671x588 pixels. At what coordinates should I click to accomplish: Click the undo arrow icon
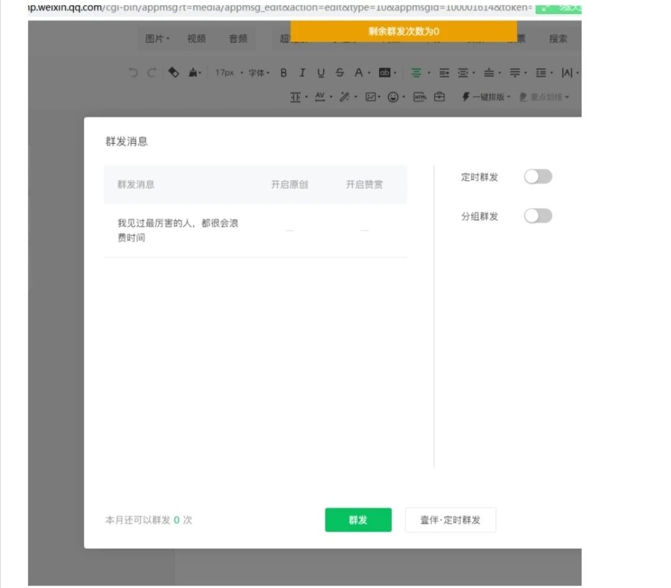pos(134,73)
